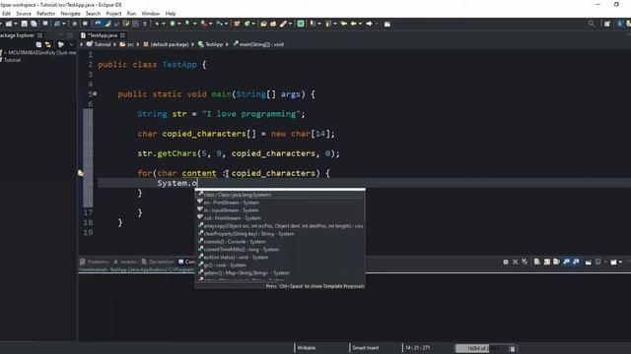Viewport: 631px width, 354px height.
Task: Toggle Show Whitespace Characters paragraph icon
Action: (145, 24)
